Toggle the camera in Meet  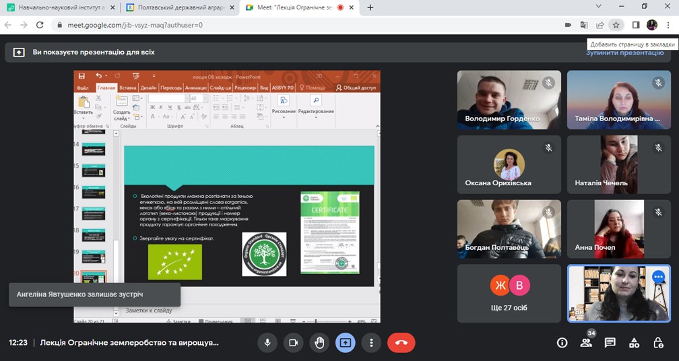294,343
